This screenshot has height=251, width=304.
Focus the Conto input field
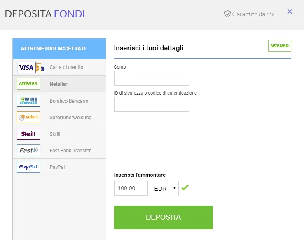(152, 78)
